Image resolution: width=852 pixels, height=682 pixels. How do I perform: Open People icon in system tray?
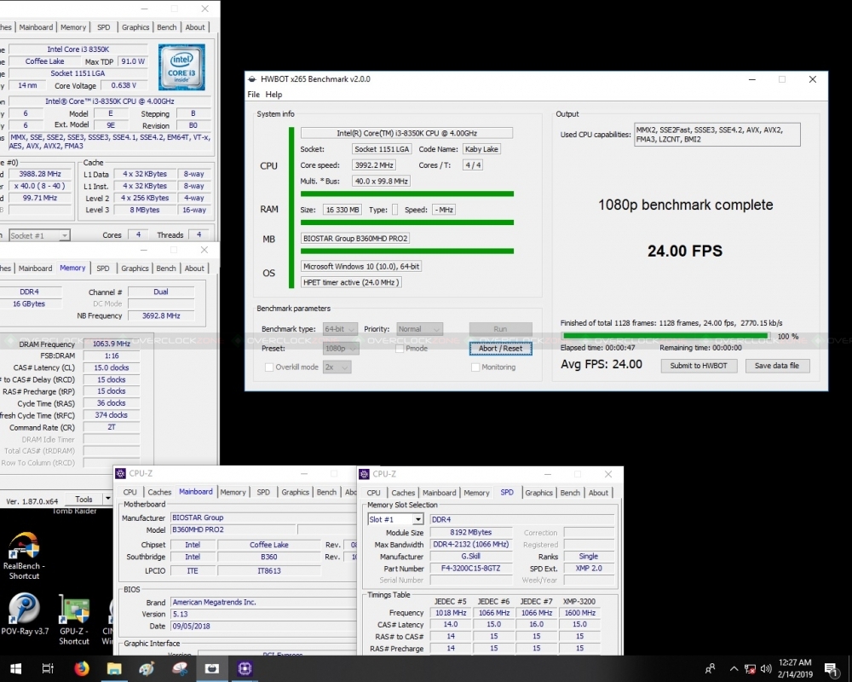tap(711, 668)
